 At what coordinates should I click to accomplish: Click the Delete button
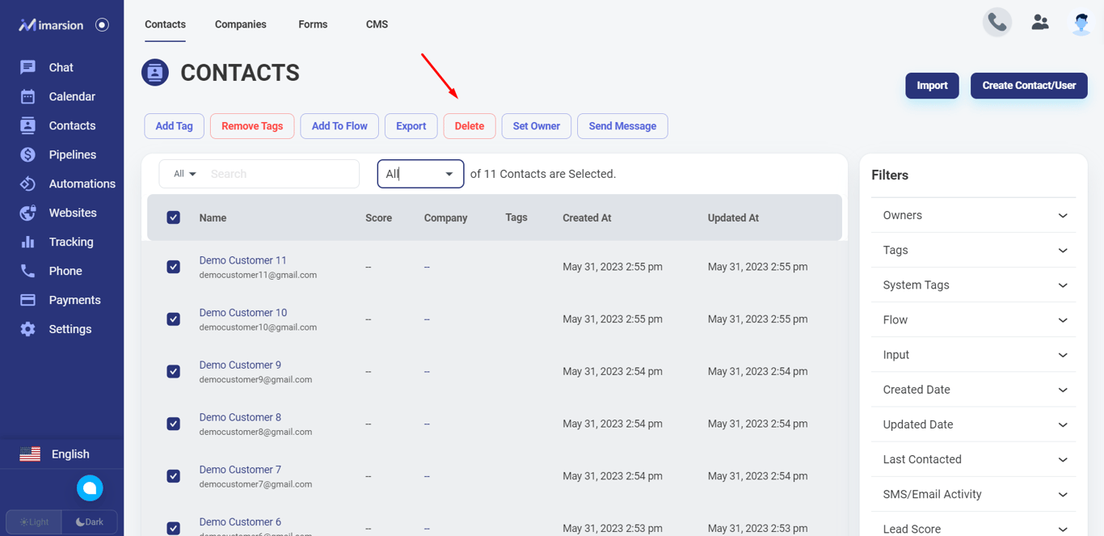(469, 126)
